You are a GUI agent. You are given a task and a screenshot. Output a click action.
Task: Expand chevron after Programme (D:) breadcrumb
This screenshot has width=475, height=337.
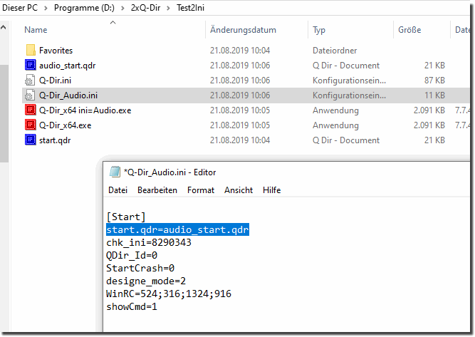(122, 8)
